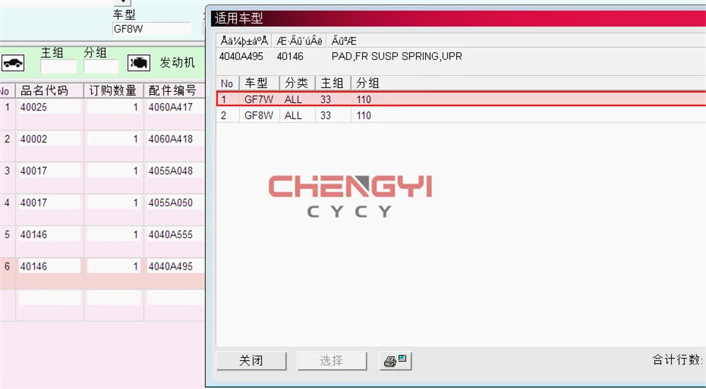
Task: Click the empty 品名代码 field below row 6
Action: click(49, 298)
